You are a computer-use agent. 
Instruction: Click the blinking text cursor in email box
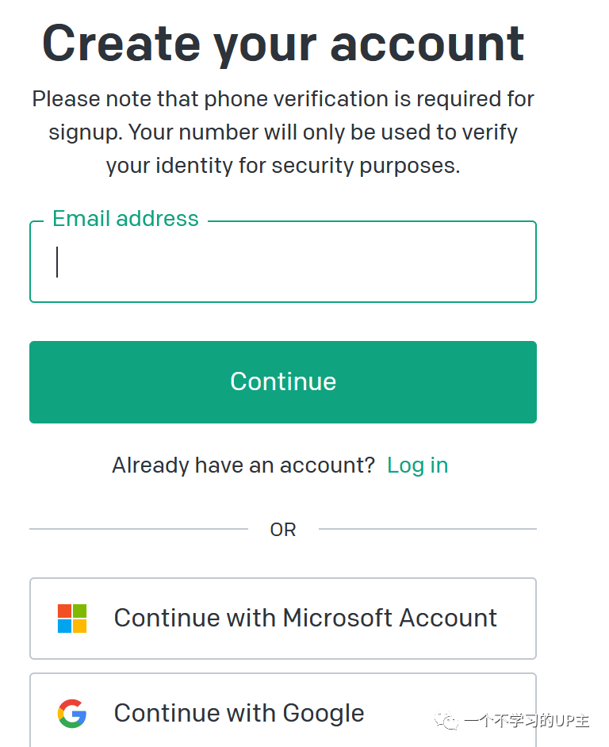pyautogui.click(x=57, y=262)
